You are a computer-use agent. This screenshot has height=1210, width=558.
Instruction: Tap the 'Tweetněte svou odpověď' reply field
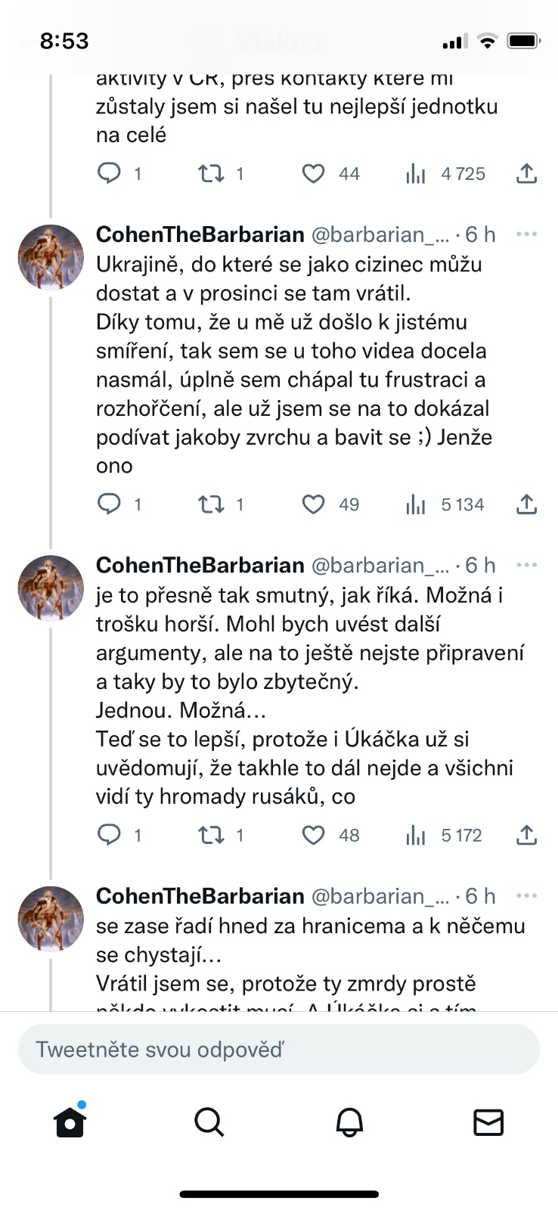pyautogui.click(x=278, y=1050)
